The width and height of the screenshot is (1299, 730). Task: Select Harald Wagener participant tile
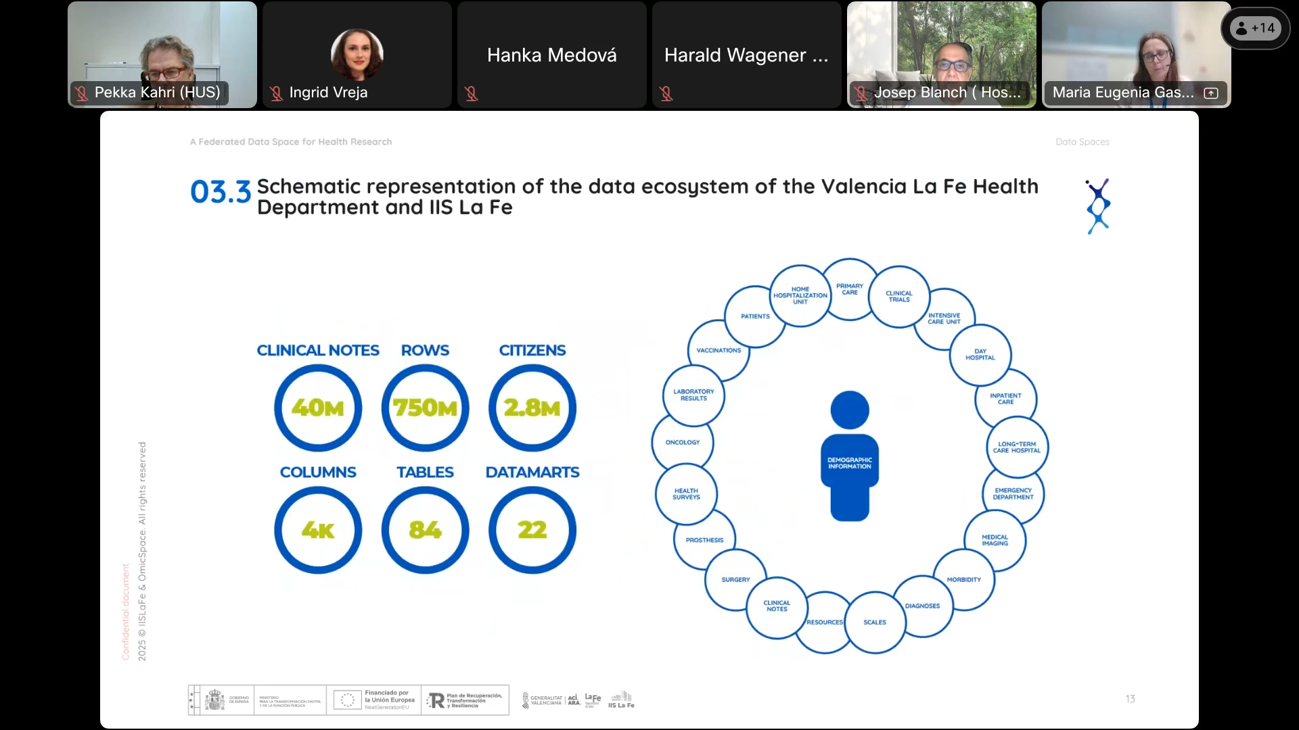point(746,55)
